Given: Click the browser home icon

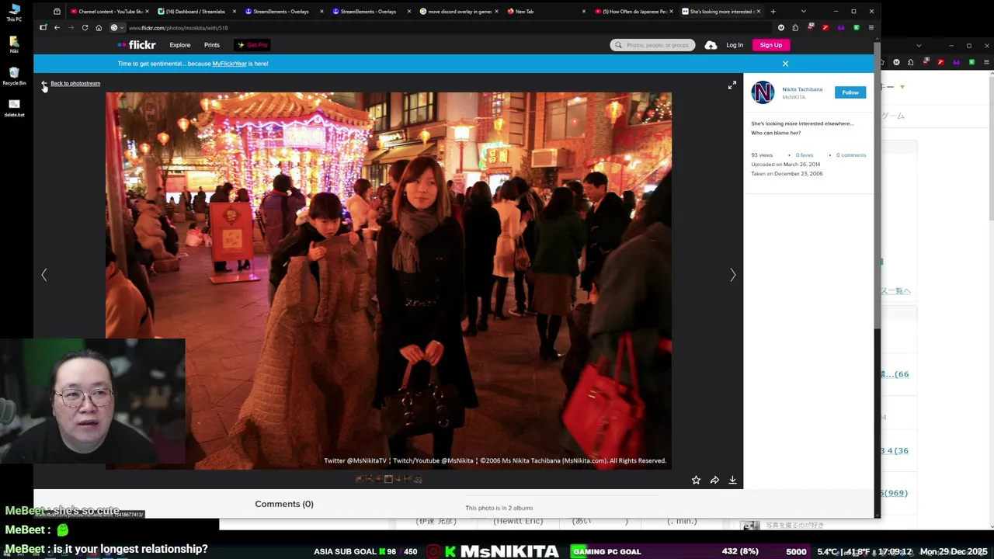Looking at the screenshot, I should click(x=99, y=28).
